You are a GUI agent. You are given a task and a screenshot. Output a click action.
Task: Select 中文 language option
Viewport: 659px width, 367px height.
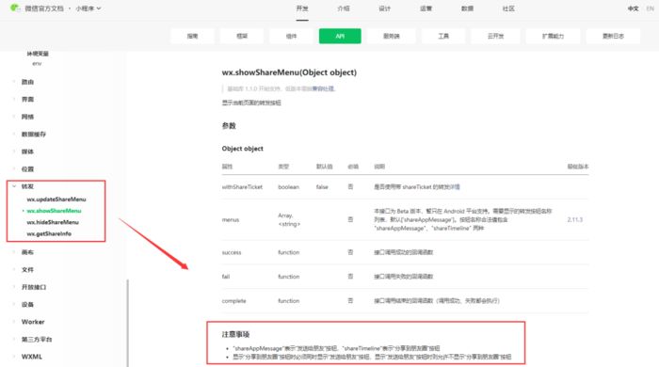click(x=633, y=8)
